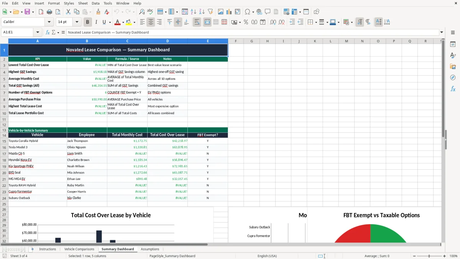Click the Increase Indent icon
Screen dimensions: 460x259
tap(292, 22)
